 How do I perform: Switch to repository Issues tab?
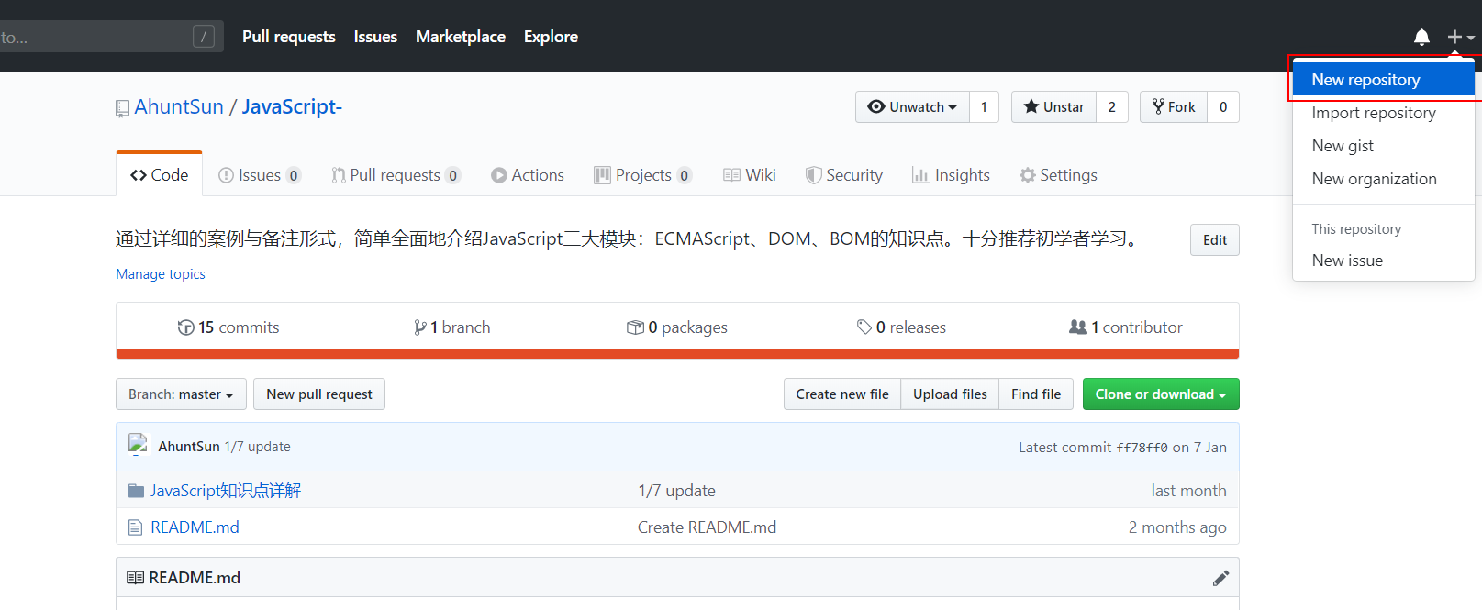260,175
